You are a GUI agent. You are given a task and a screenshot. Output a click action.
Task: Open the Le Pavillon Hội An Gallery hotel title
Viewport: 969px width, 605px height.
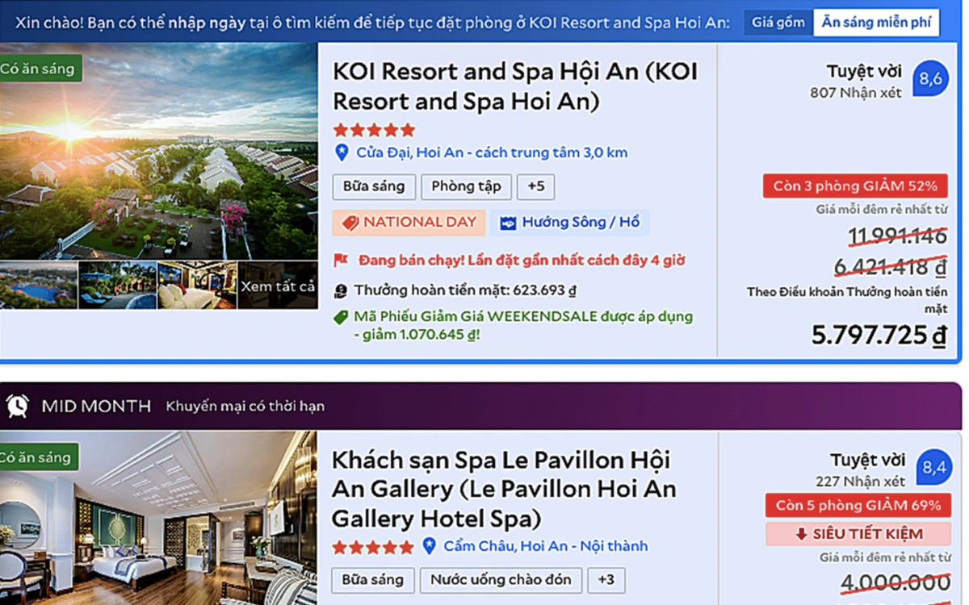(504, 489)
